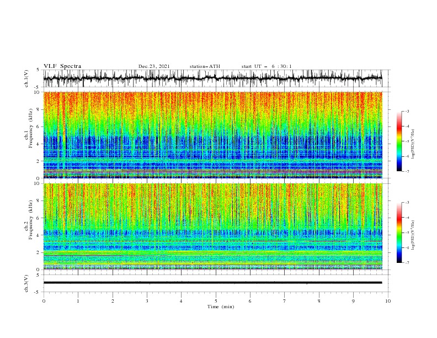Click the ch.2 'Frequency (kHz)' axis label
The image size is (437, 338).
pyautogui.click(x=31, y=220)
